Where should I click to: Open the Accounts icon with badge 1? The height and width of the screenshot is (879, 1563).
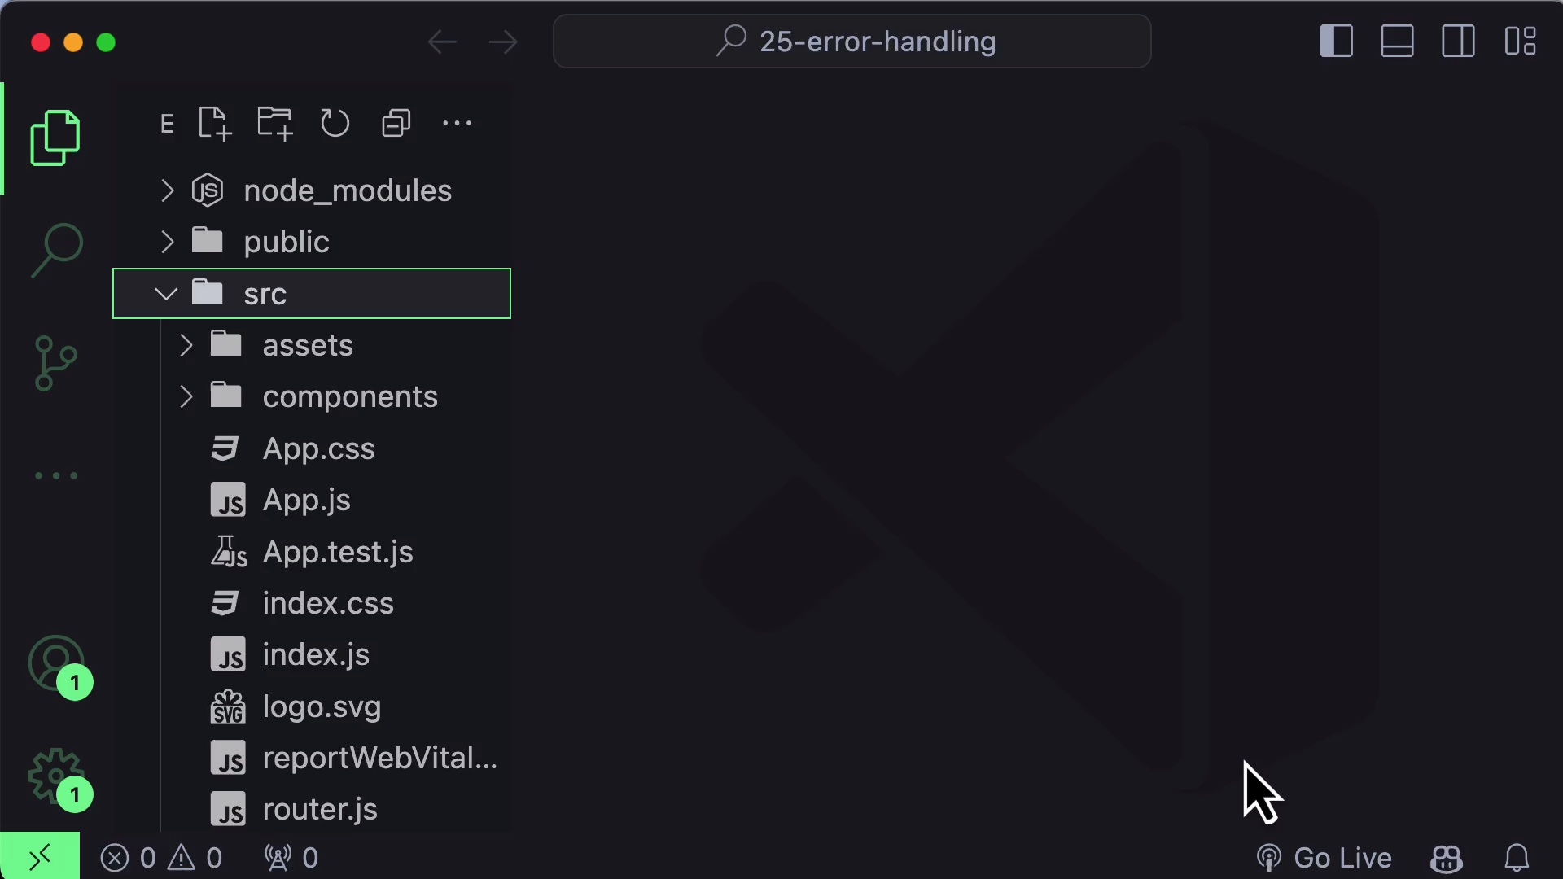(x=57, y=666)
